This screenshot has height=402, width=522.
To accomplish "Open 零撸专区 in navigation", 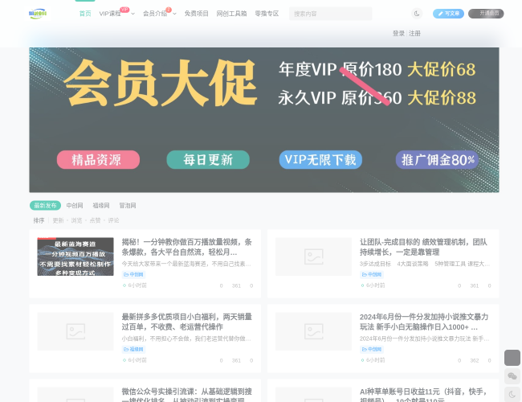I will tap(267, 14).
